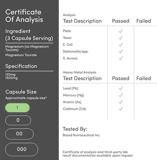Click the 1500mg specification value
This screenshot has width=157, height=160.
11,78
